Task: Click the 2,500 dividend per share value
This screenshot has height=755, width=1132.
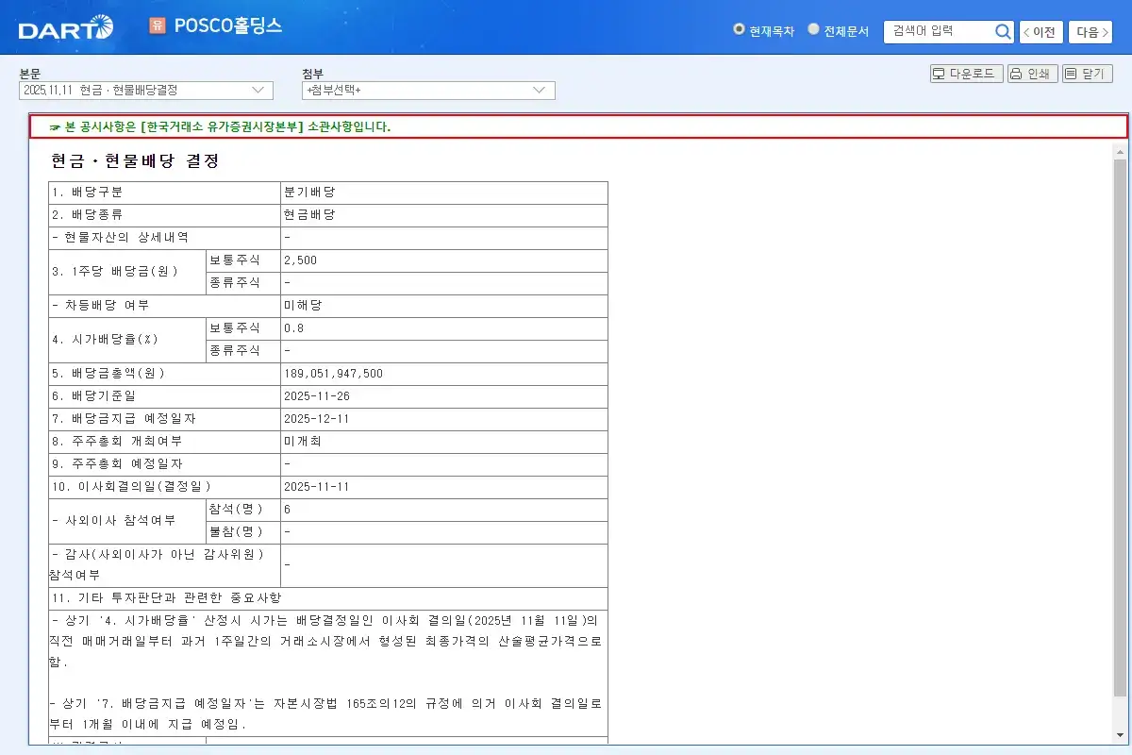Action: tap(301, 260)
